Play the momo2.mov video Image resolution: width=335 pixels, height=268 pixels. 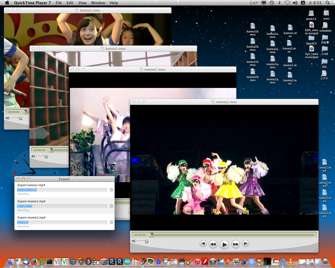point(224,245)
